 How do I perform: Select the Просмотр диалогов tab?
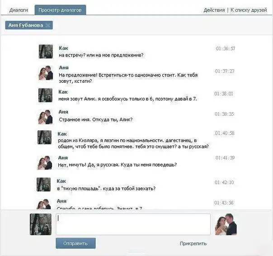(60, 10)
